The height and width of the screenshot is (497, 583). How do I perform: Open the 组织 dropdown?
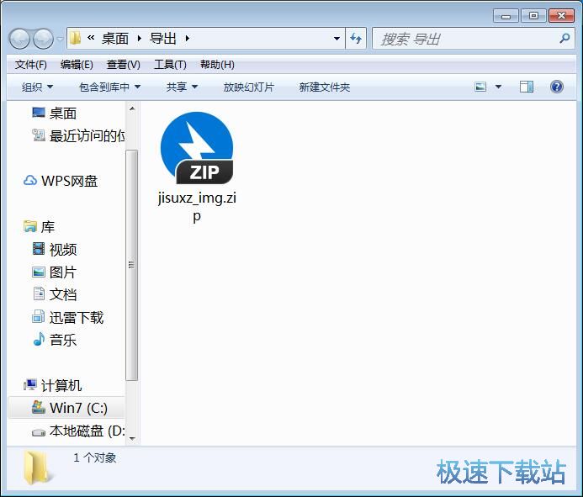pos(38,87)
